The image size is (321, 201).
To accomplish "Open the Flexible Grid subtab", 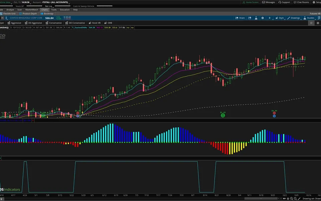I will pyautogui.click(x=8, y=13).
